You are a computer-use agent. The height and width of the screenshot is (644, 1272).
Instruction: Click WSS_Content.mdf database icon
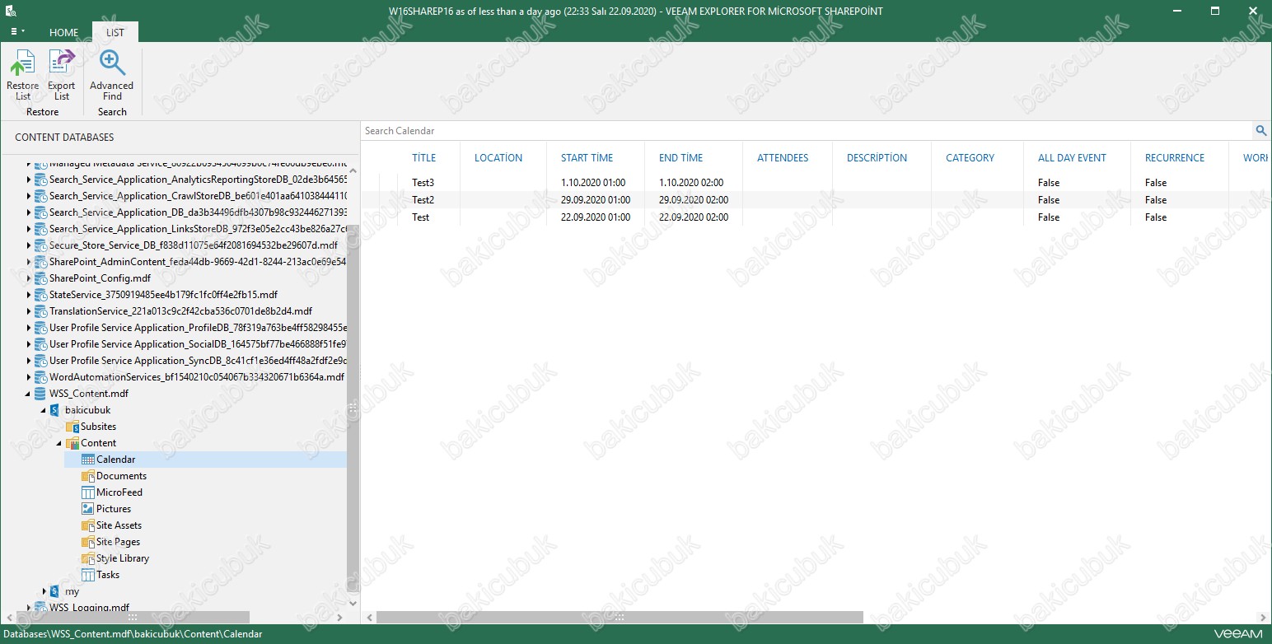pyautogui.click(x=40, y=393)
